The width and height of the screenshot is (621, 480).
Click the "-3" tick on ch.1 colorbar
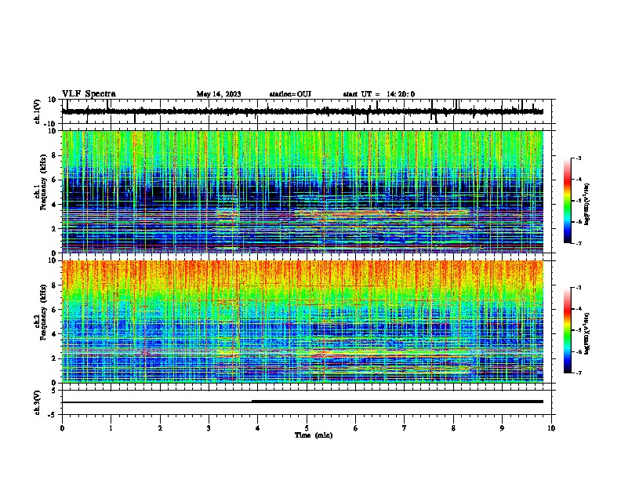pos(579,158)
